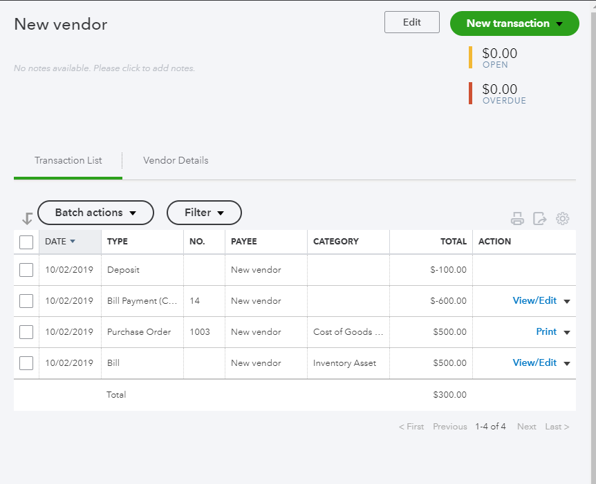Screen dimensions: 596x484
Task: Click the batch actions arrow icon beside checkboxes
Action: click(x=27, y=219)
